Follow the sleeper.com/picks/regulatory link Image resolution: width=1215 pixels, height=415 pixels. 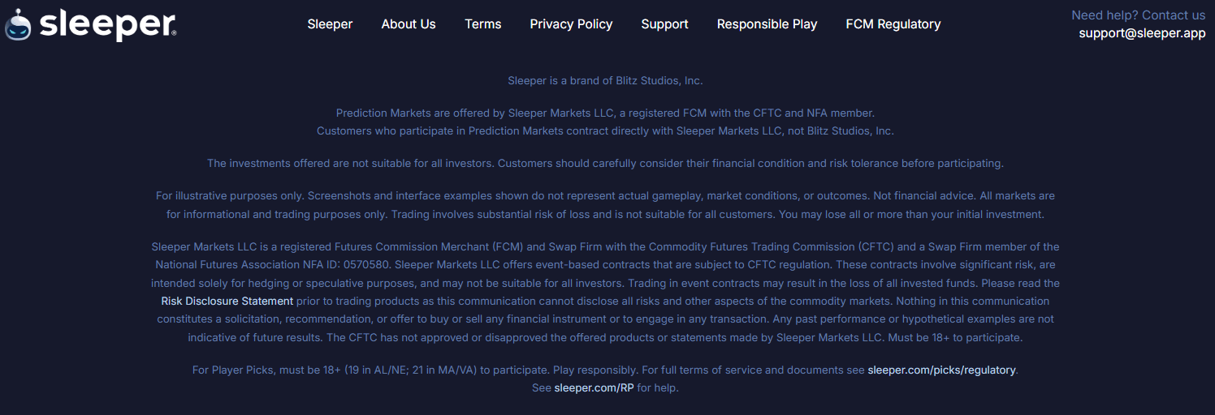coord(941,370)
